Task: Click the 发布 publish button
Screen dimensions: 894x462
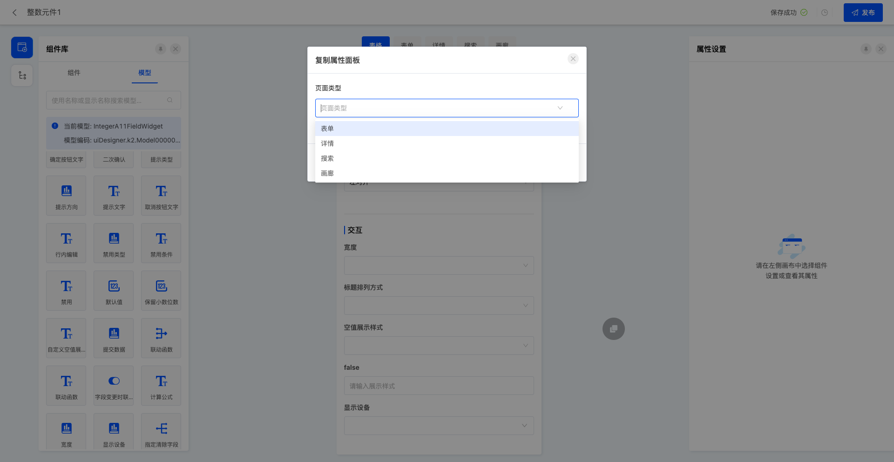Action: click(863, 13)
